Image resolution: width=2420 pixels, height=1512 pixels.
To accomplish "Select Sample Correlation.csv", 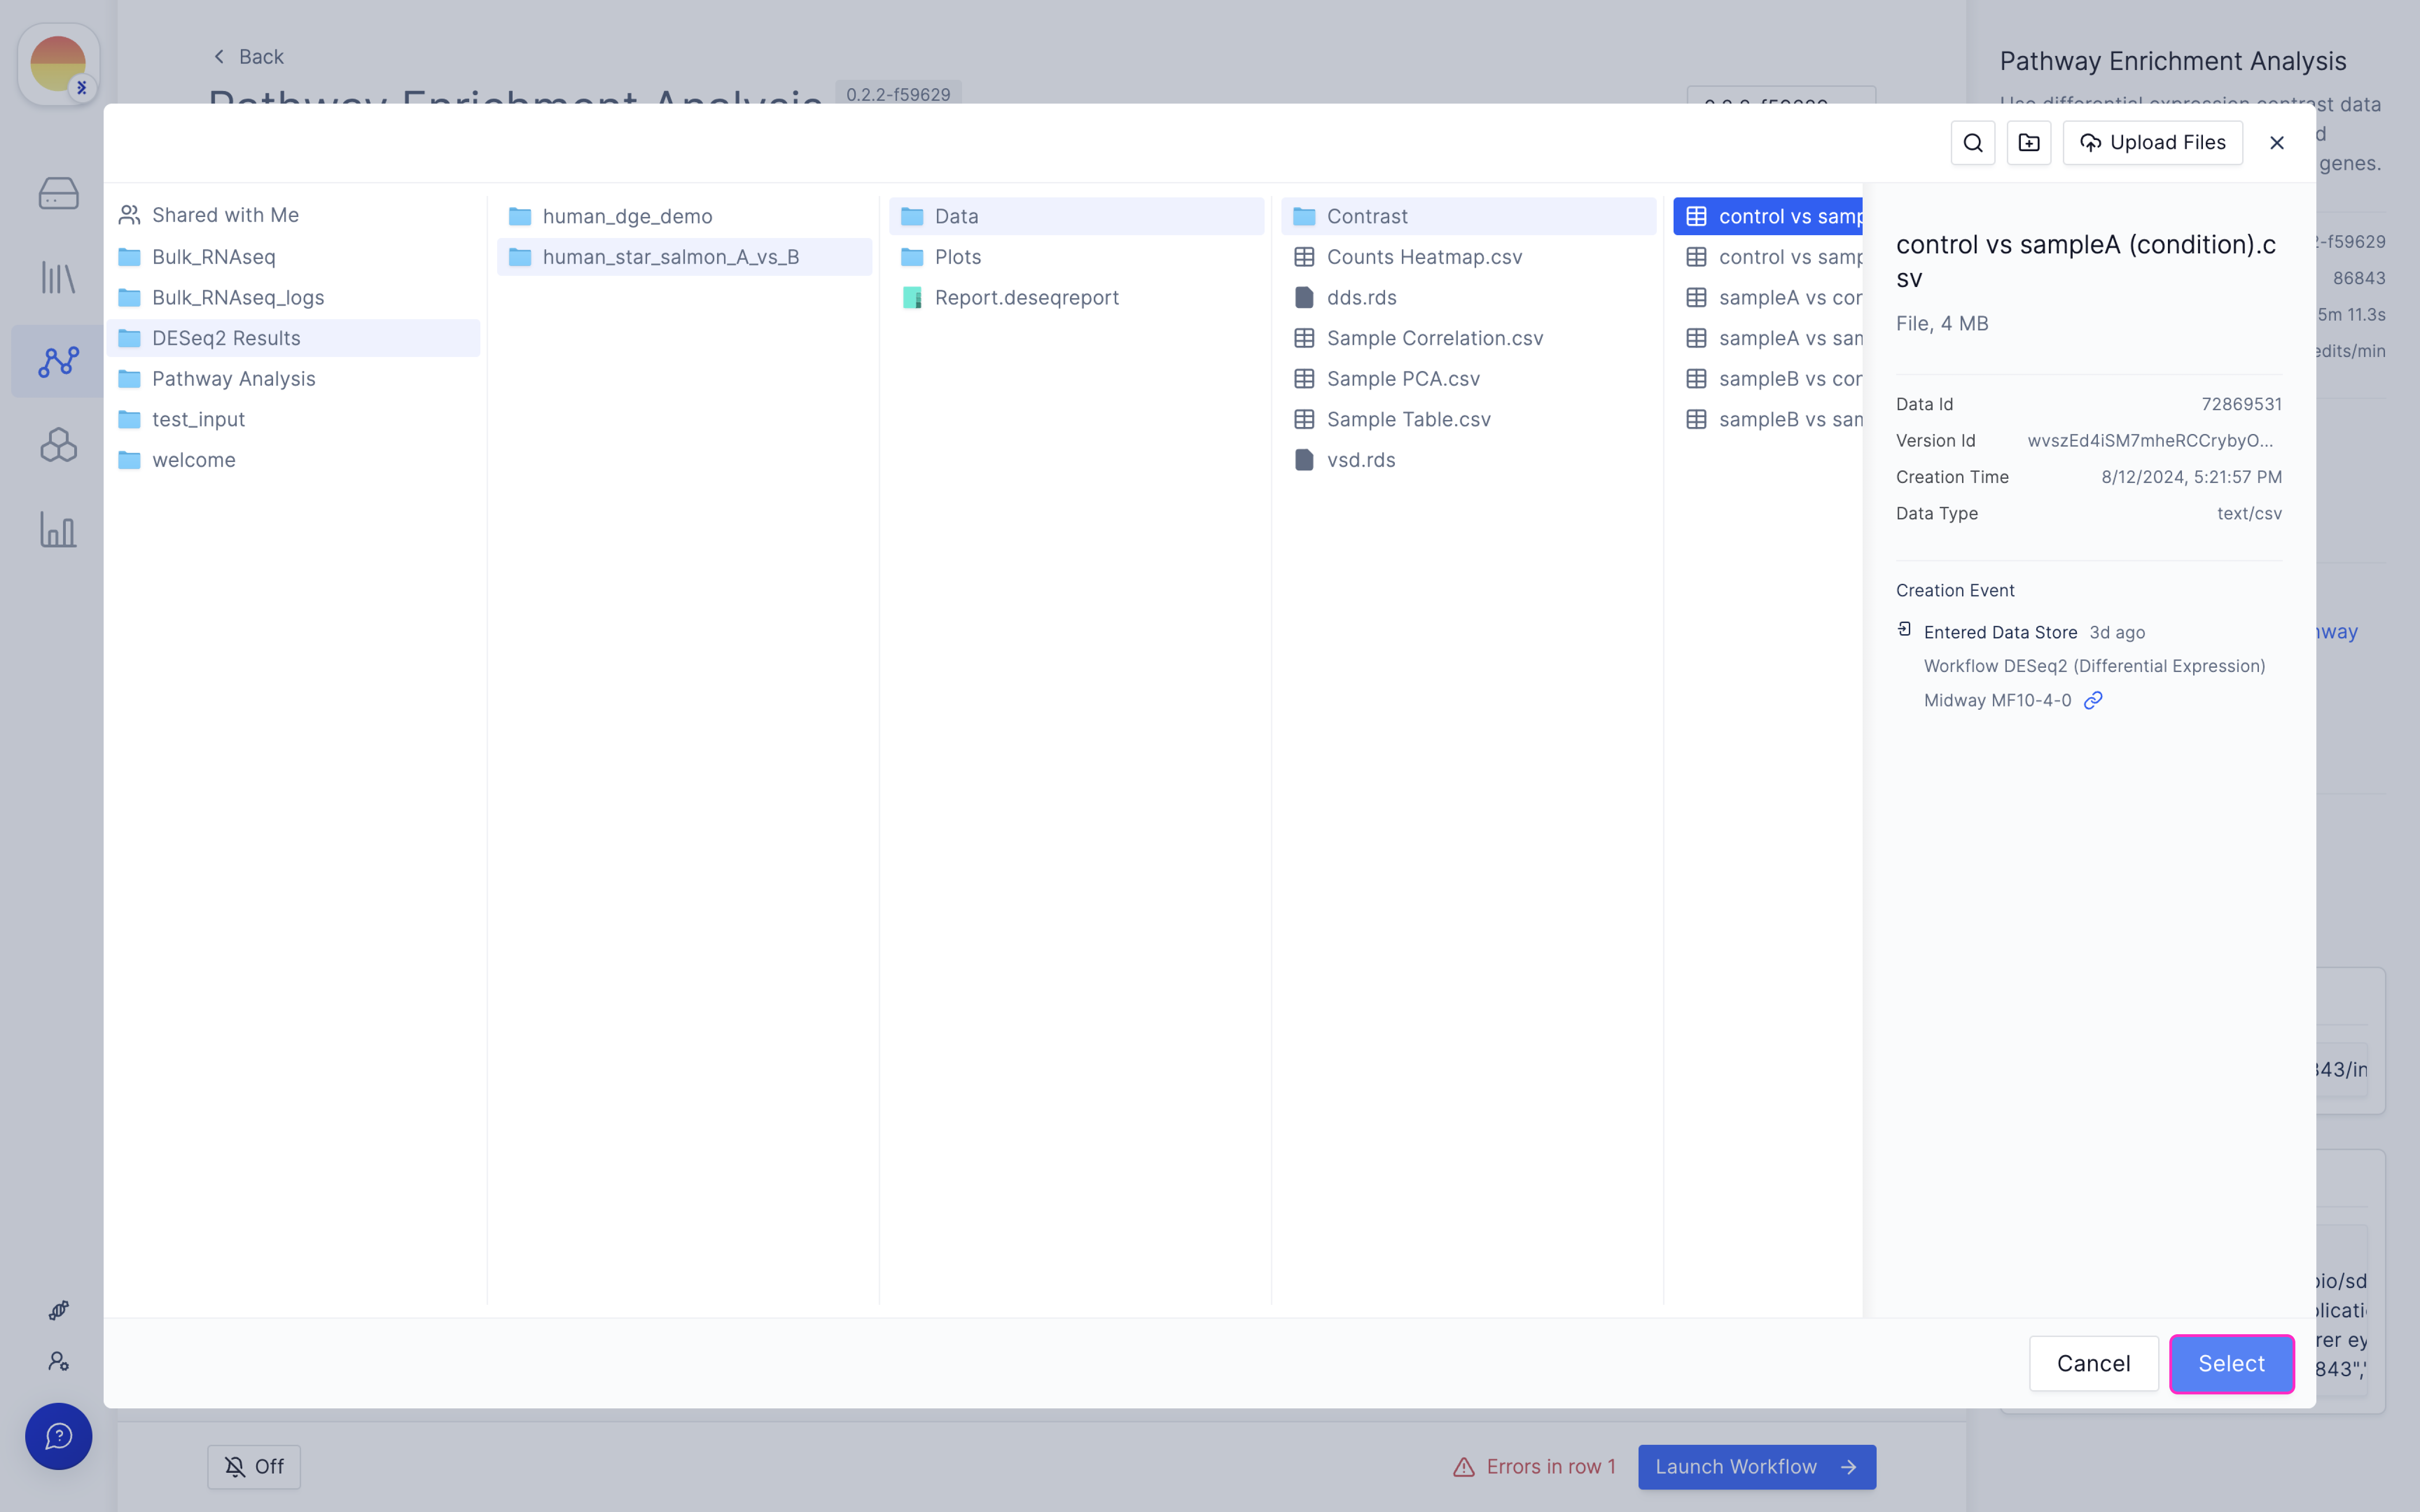I will tap(1469, 338).
